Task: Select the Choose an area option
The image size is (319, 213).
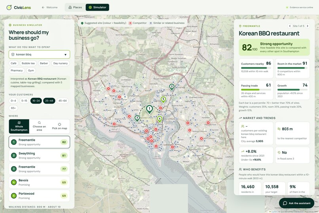Action: tap(39, 127)
